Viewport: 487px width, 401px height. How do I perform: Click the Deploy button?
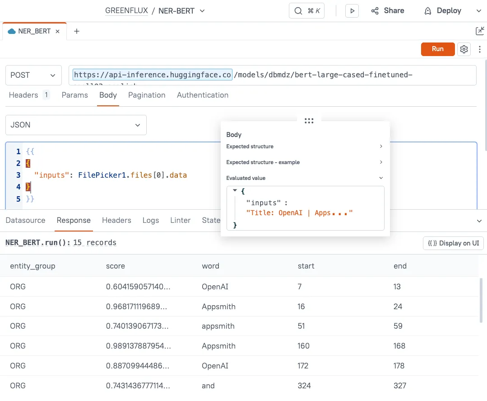(x=443, y=11)
